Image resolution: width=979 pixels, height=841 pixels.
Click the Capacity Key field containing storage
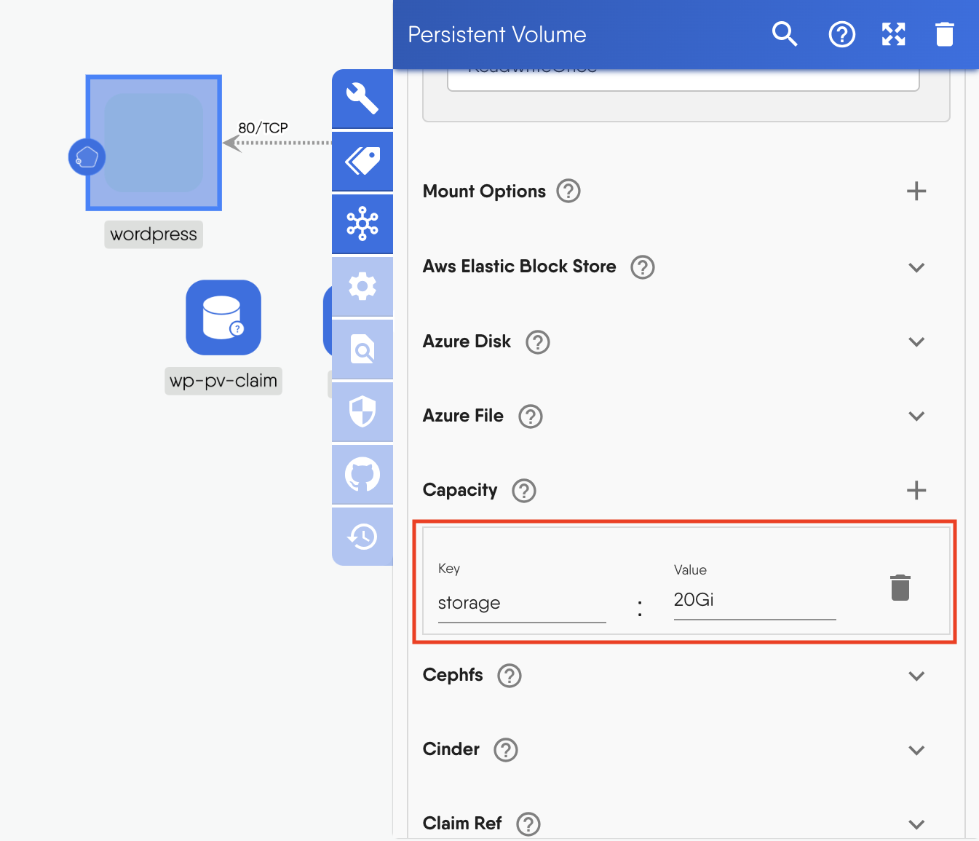tap(521, 604)
